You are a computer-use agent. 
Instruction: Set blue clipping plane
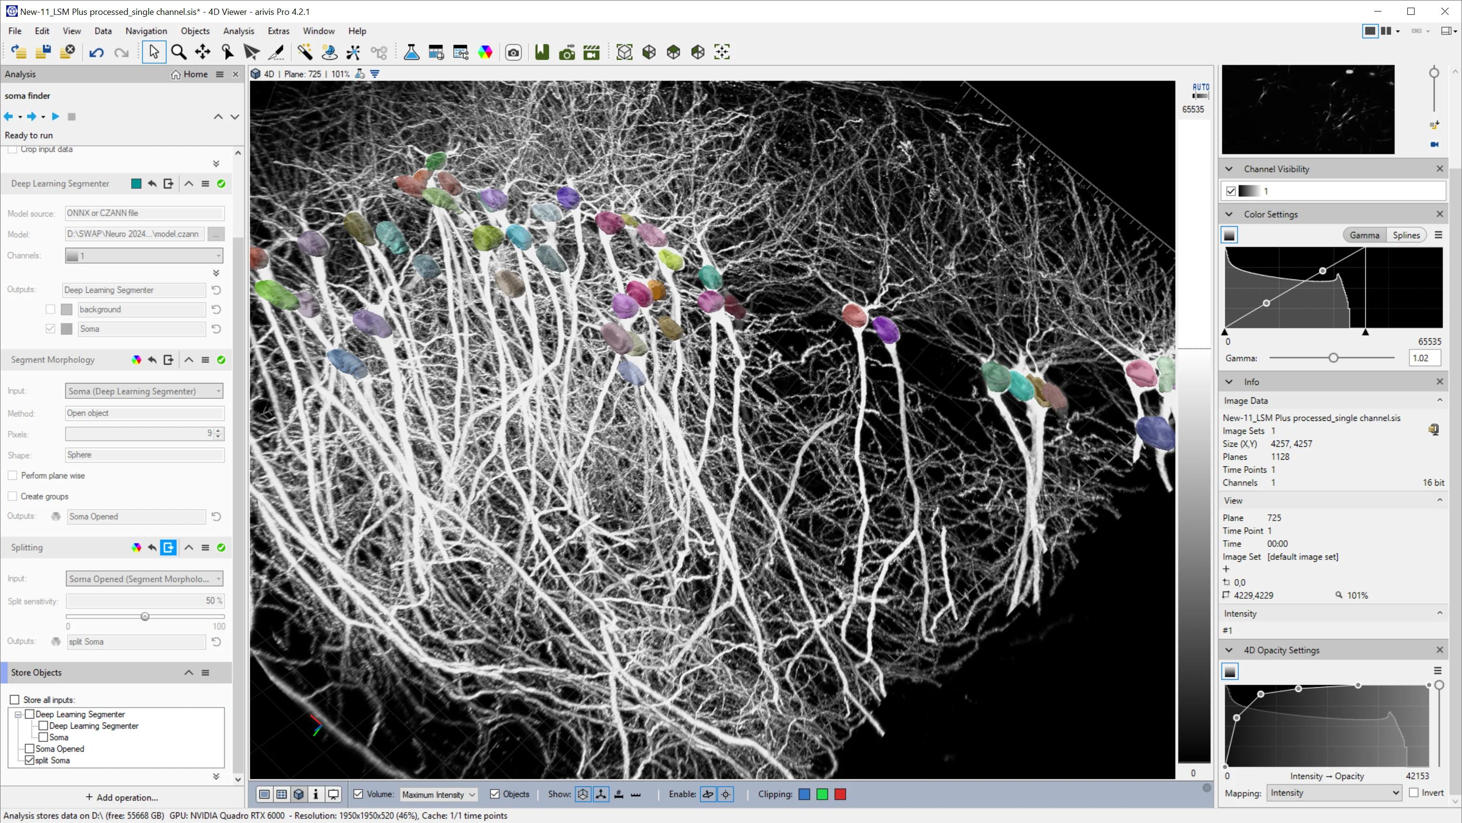coord(804,794)
